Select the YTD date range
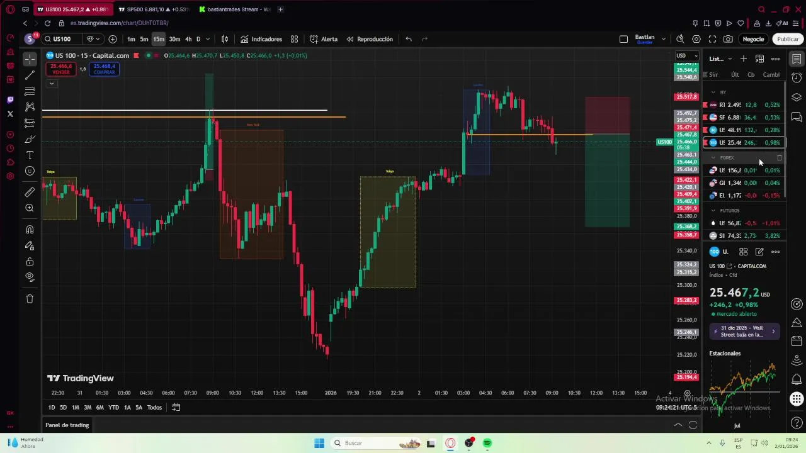Screen dimensions: 806x453 [x=113, y=408]
